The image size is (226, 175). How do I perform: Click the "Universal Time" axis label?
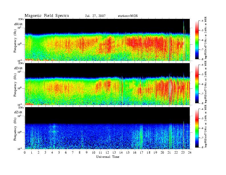point(108,157)
